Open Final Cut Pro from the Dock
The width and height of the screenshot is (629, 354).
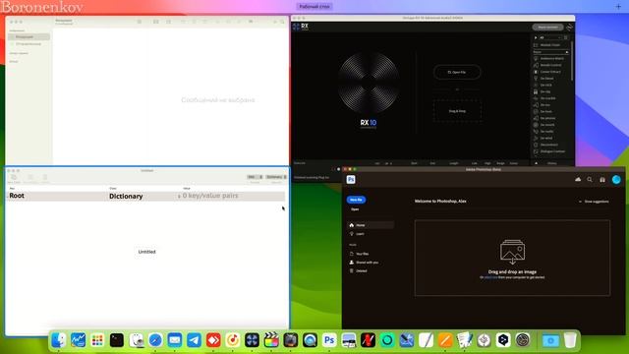[x=271, y=340]
